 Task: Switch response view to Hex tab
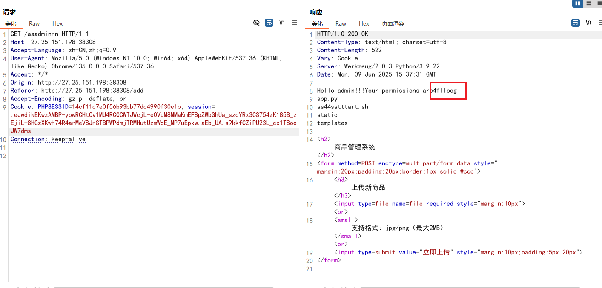[364, 23]
